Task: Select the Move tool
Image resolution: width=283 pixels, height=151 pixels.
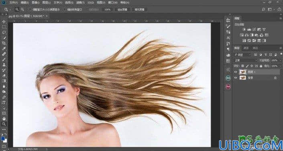Action: 4,22
